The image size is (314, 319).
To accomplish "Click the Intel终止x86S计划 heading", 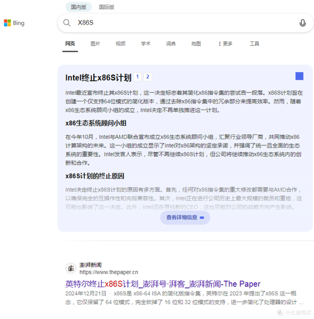I will click(98, 78).
